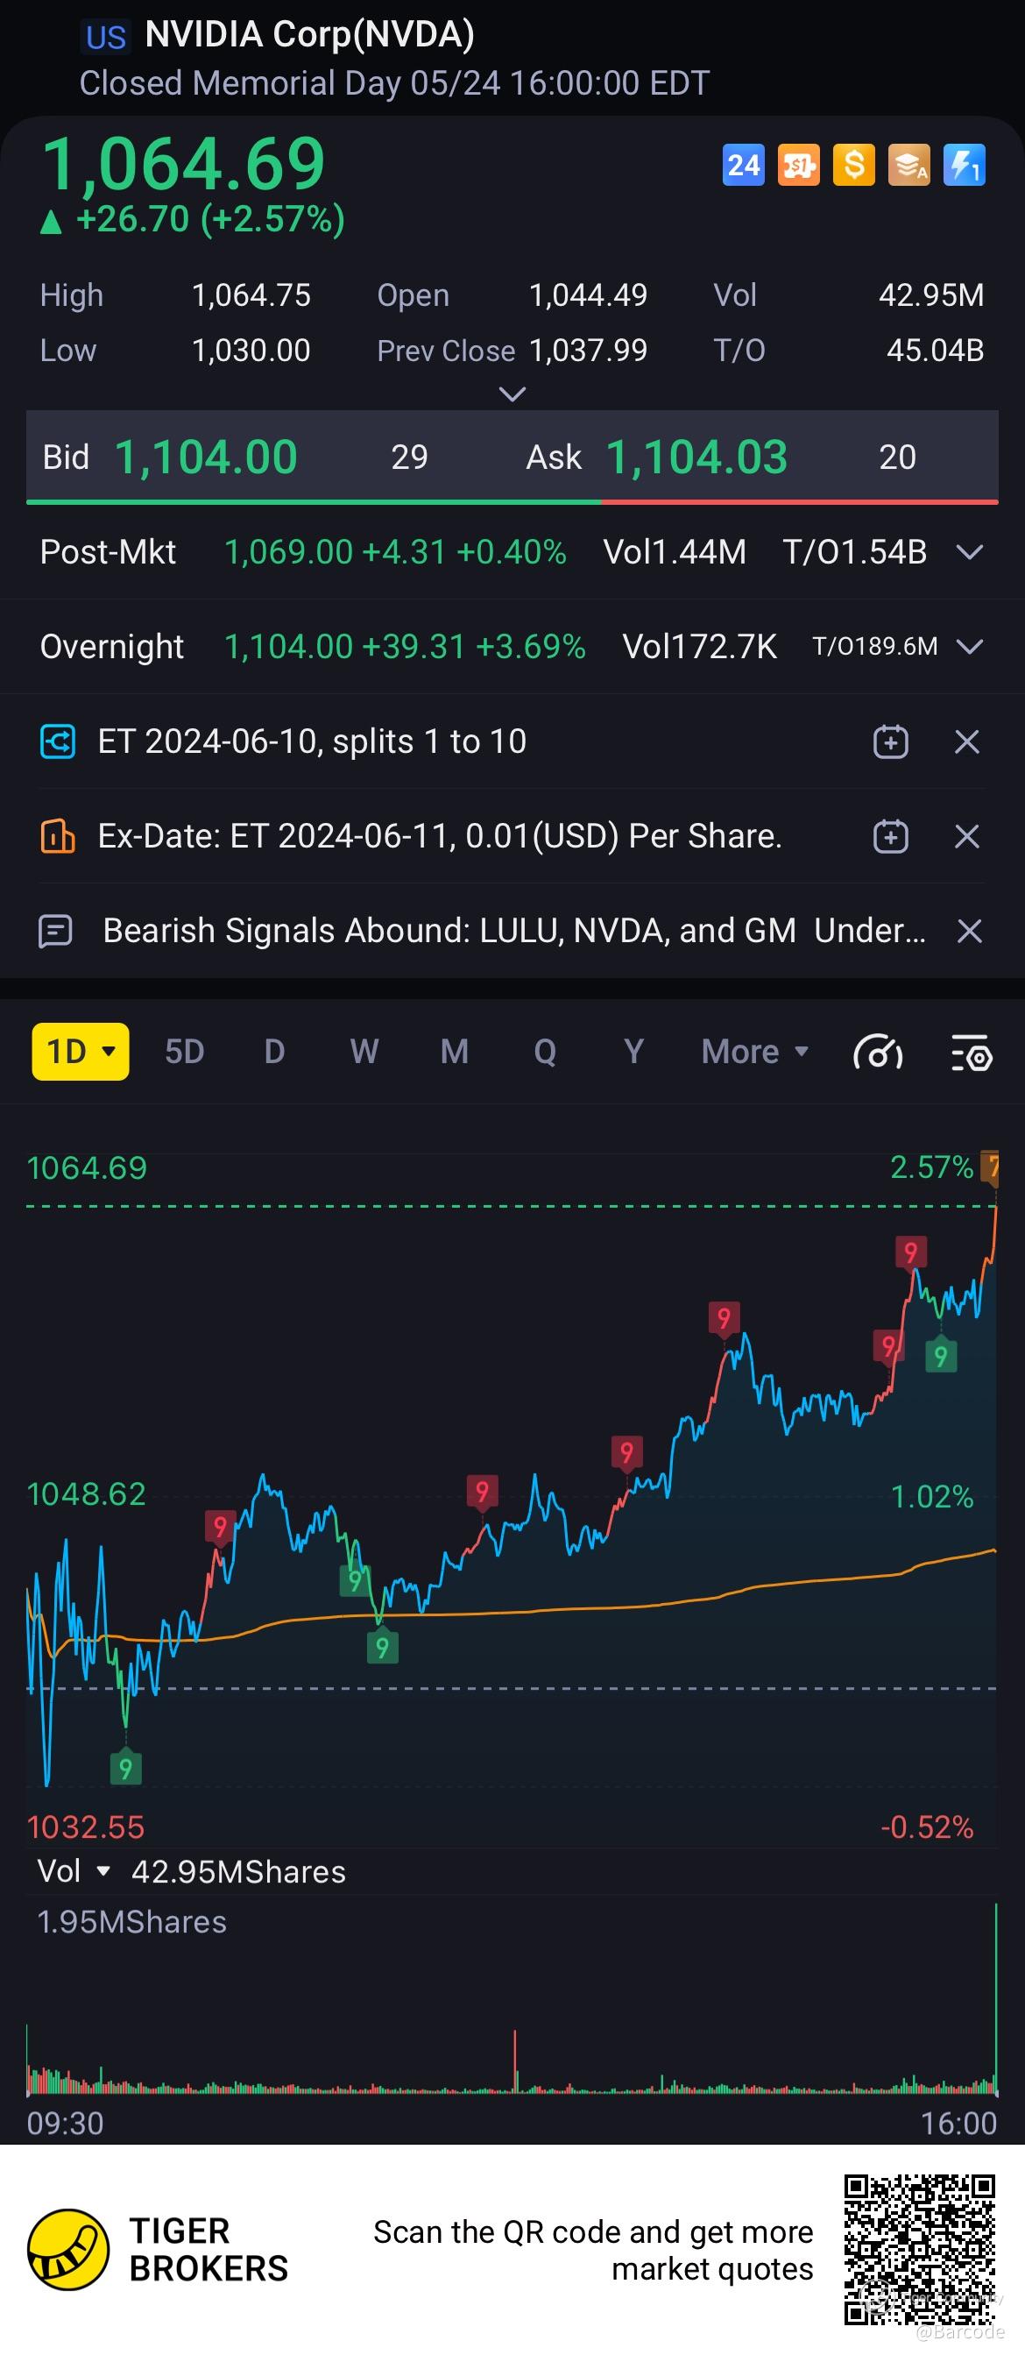Tap the Open value 1,044.49
Screen dimensions: 1025x2355
pyautogui.click(x=589, y=295)
